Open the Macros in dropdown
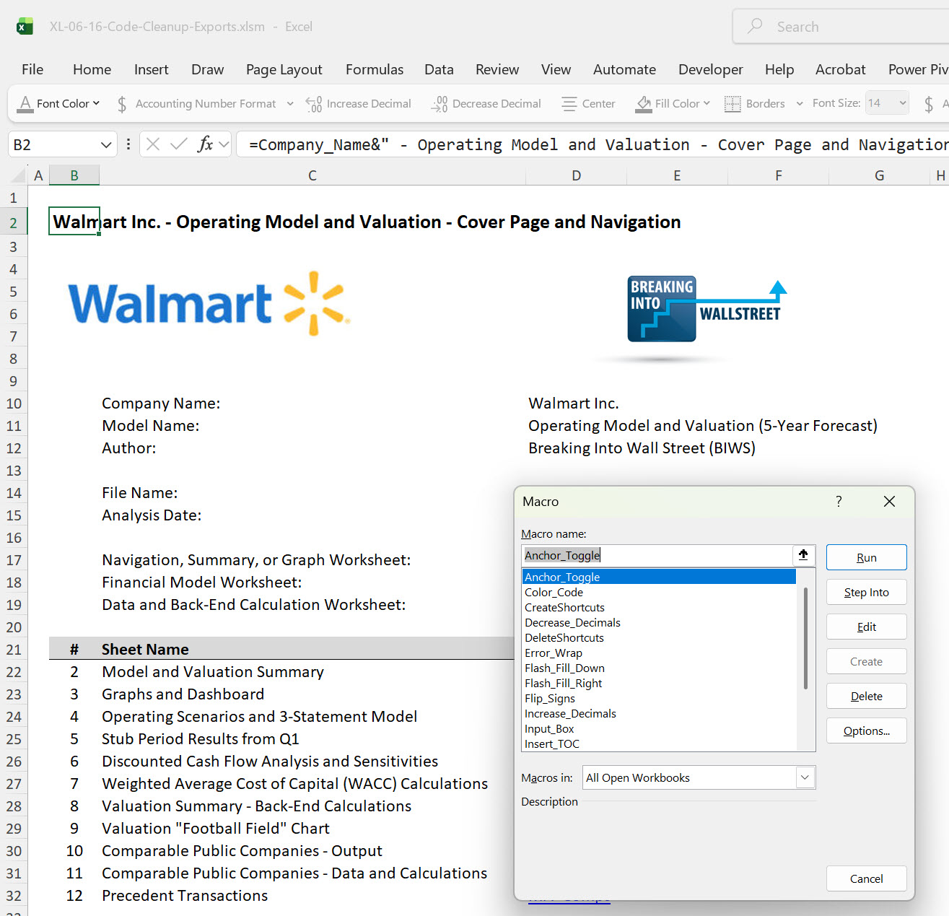This screenshot has width=949, height=916. 805,777
